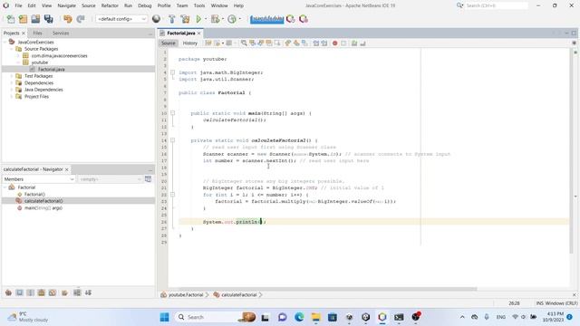
Task: Click the Build Project hammer icon
Action: (171, 19)
